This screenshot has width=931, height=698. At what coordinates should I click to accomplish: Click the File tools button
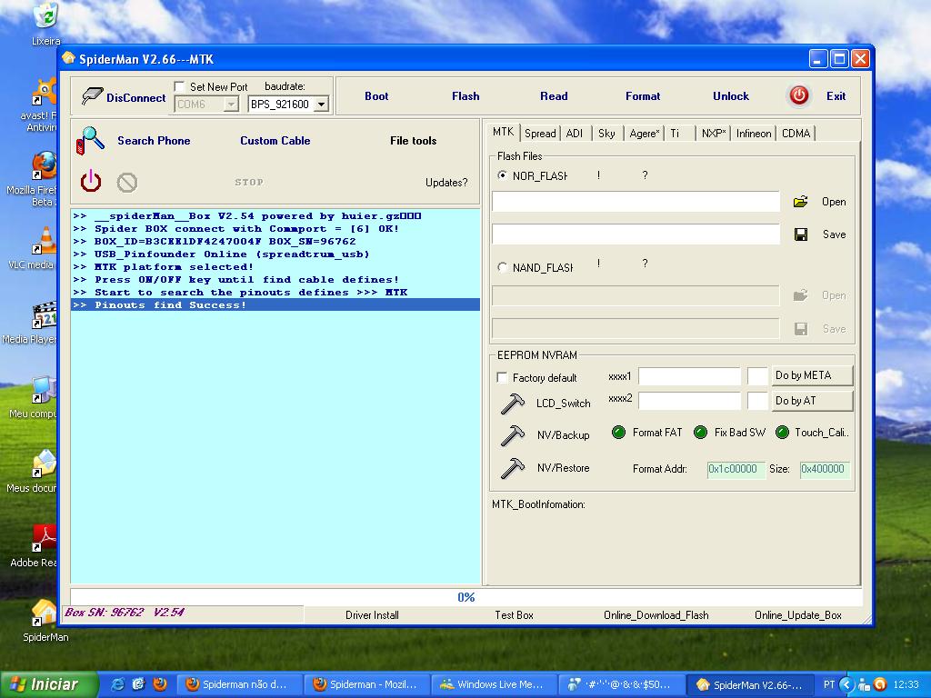click(413, 141)
